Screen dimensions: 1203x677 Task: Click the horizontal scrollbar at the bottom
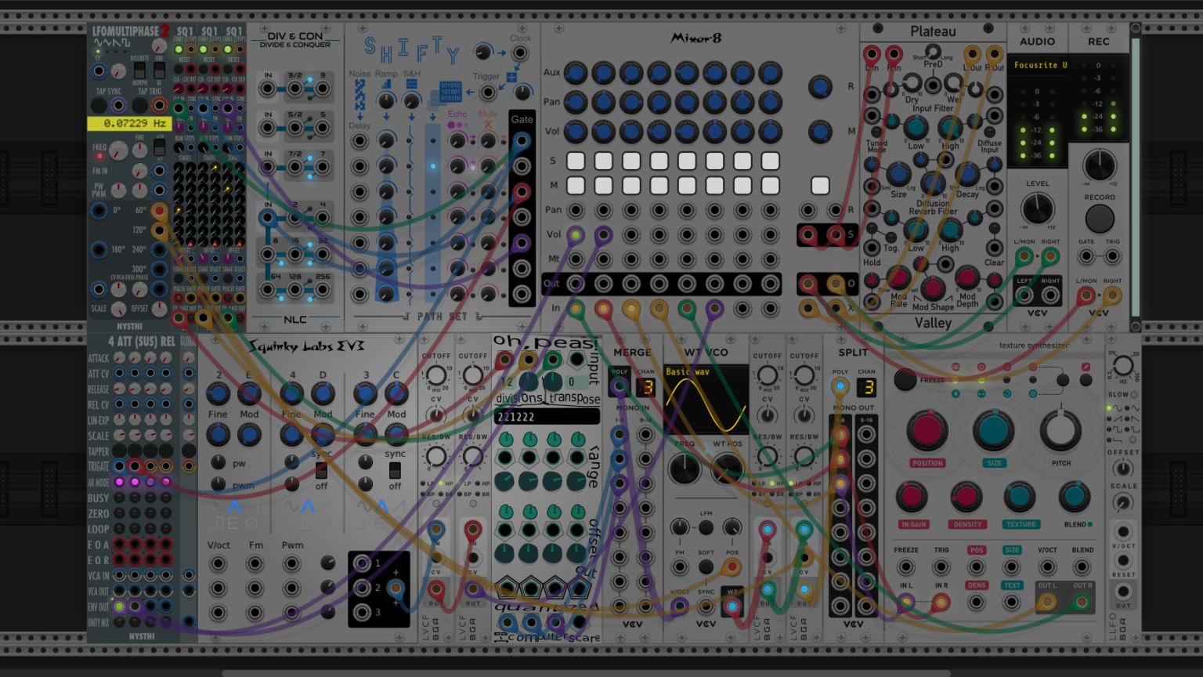586,673
